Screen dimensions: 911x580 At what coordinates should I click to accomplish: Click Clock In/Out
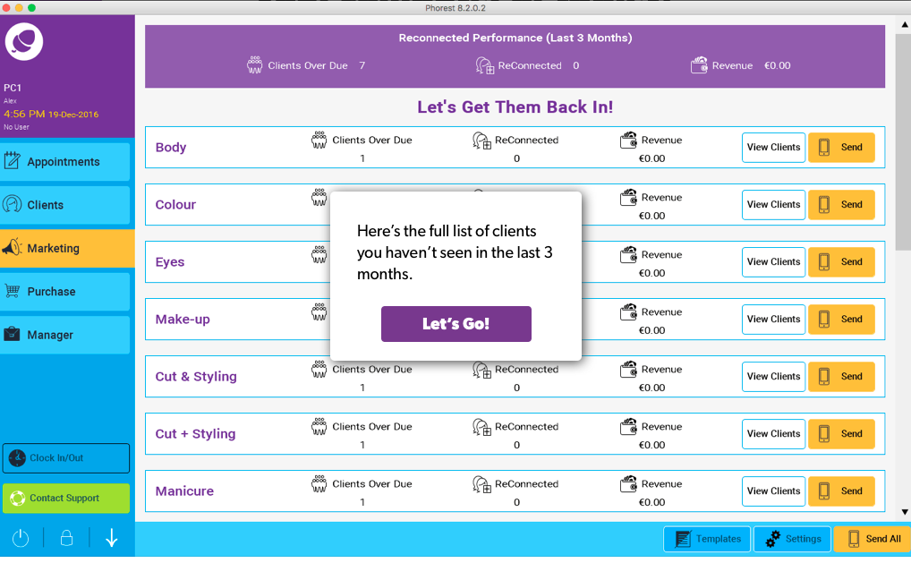tap(65, 457)
